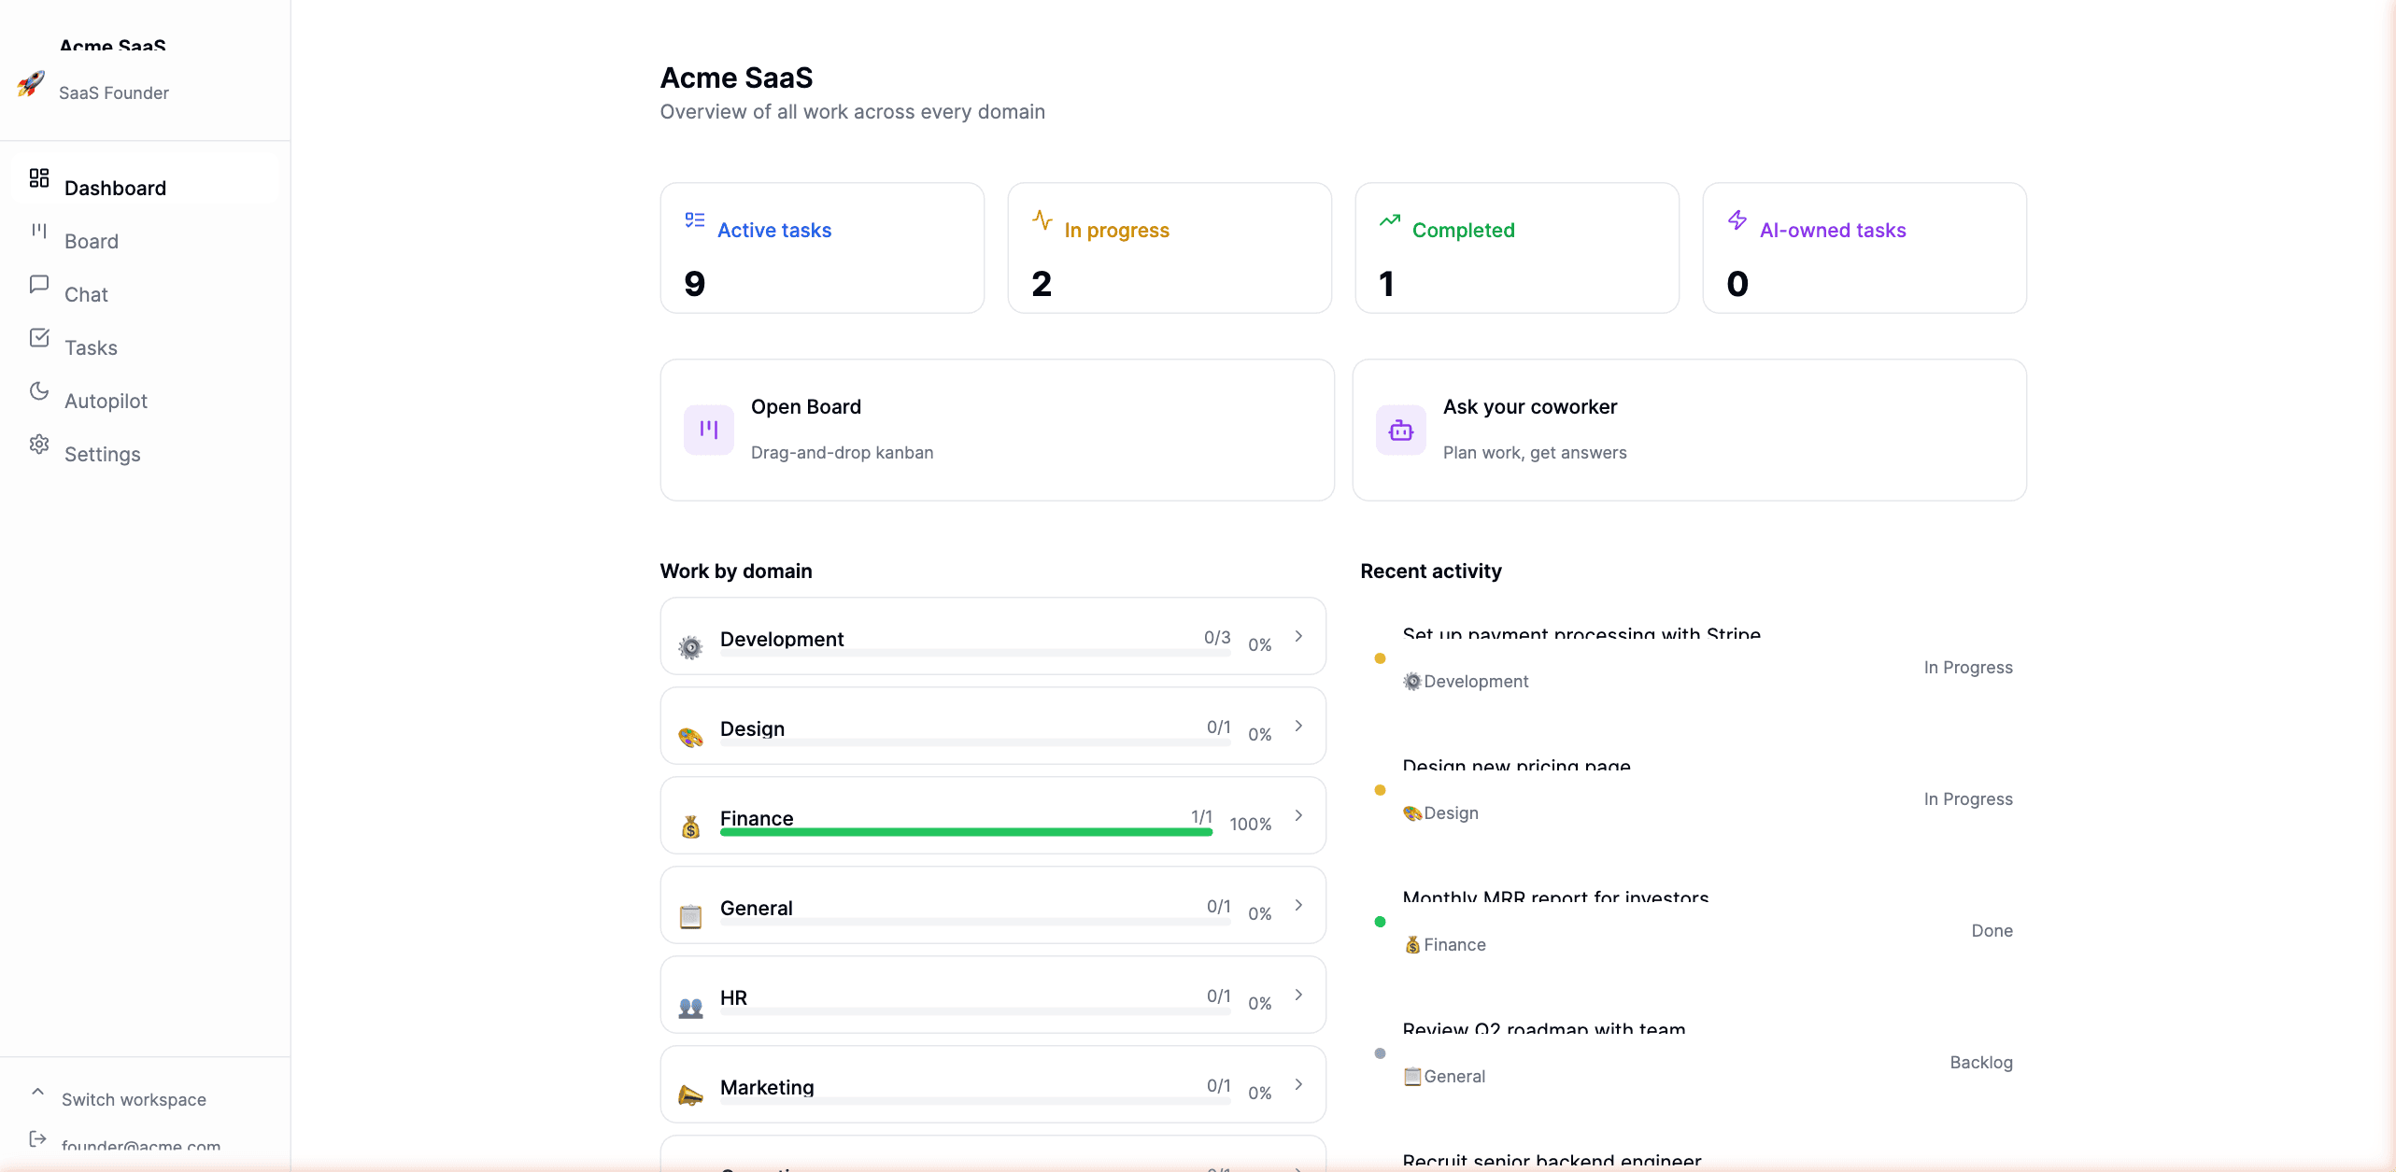Screen dimensions: 2396x1172
Task: Expand the Development domain row chevron
Action: point(1298,636)
